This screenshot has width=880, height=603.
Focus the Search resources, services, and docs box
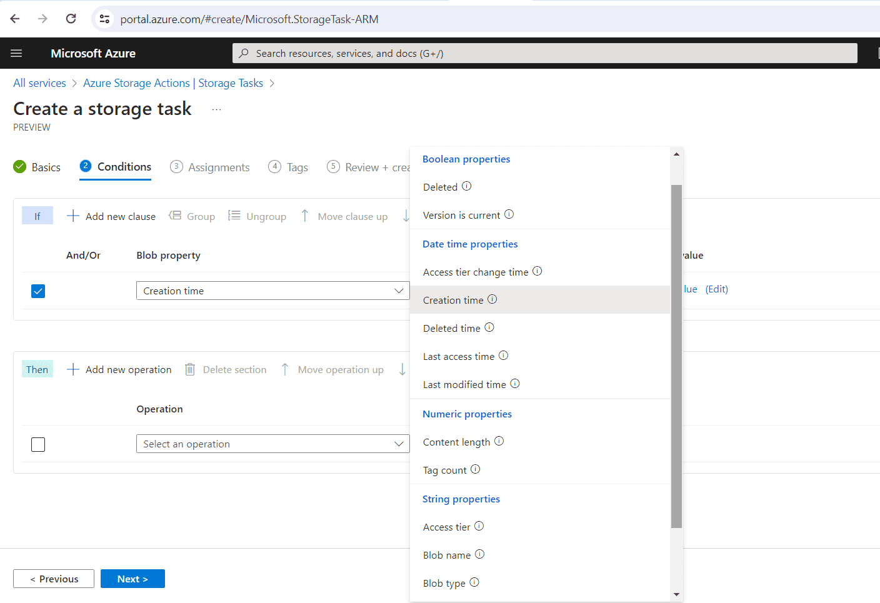[x=545, y=53]
